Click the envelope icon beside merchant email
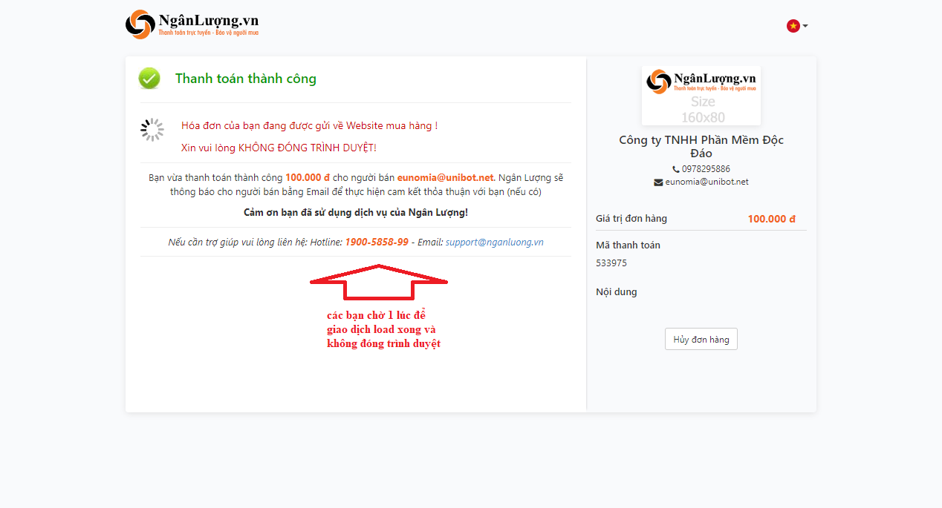Screen dimensions: 942x508 tap(658, 182)
